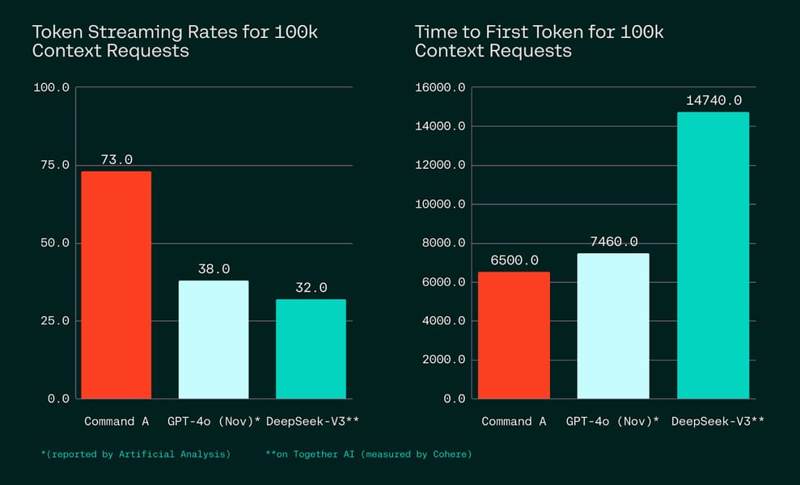
Task: Click the teal DeepSeek-V3 bar labeled 32.0
Action: click(311, 349)
